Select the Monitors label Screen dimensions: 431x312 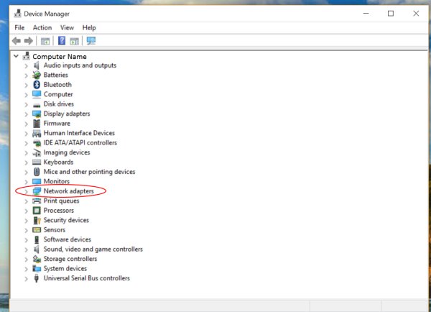(57, 182)
